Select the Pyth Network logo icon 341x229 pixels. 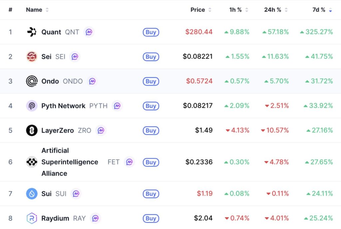32,106
